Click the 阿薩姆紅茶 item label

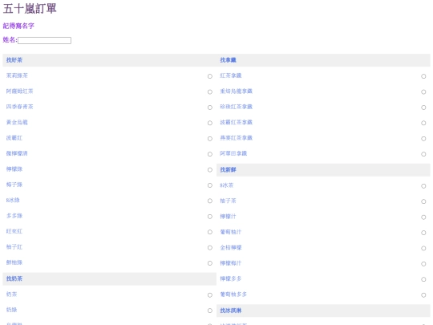19,91
